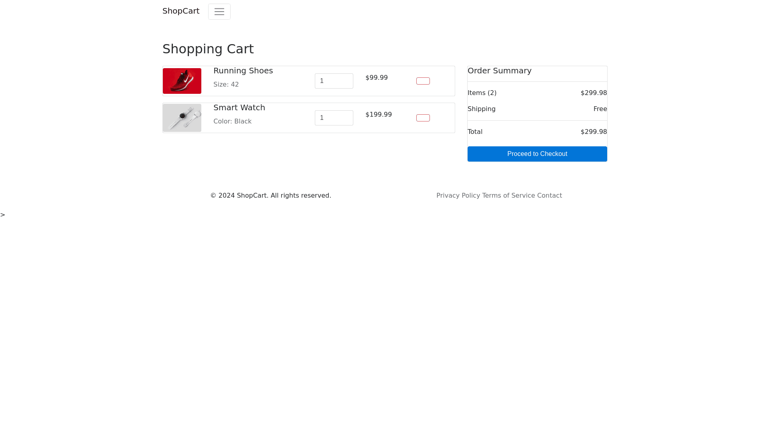Click the $199.99 price label

(x=378, y=115)
